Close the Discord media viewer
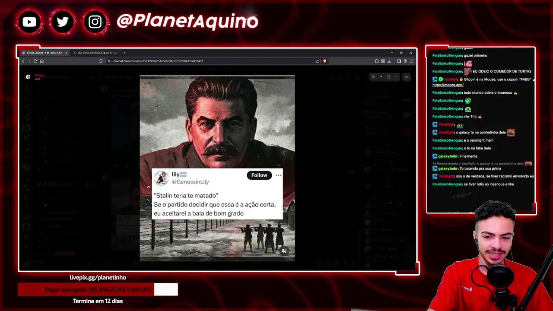The image size is (553, 311). pos(406,77)
